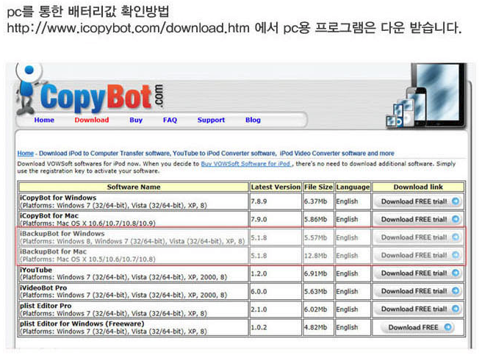Click Download FREE for plist Editor Freeware
482x355 pixels.
click(417, 327)
